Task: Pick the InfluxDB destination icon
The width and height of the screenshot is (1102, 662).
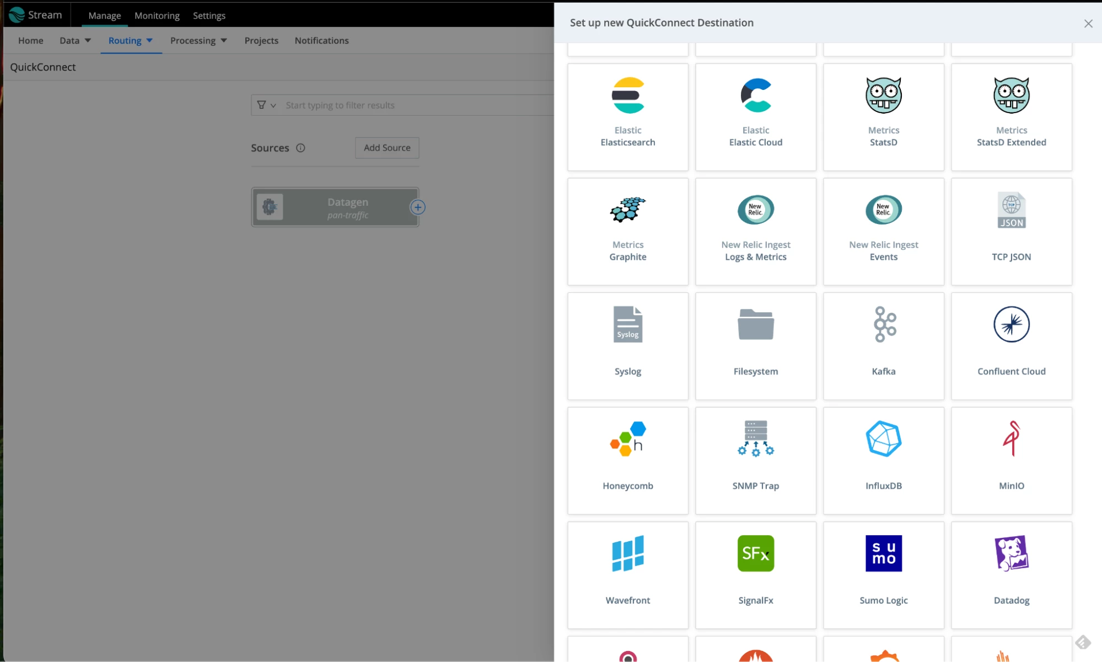Action: point(884,439)
